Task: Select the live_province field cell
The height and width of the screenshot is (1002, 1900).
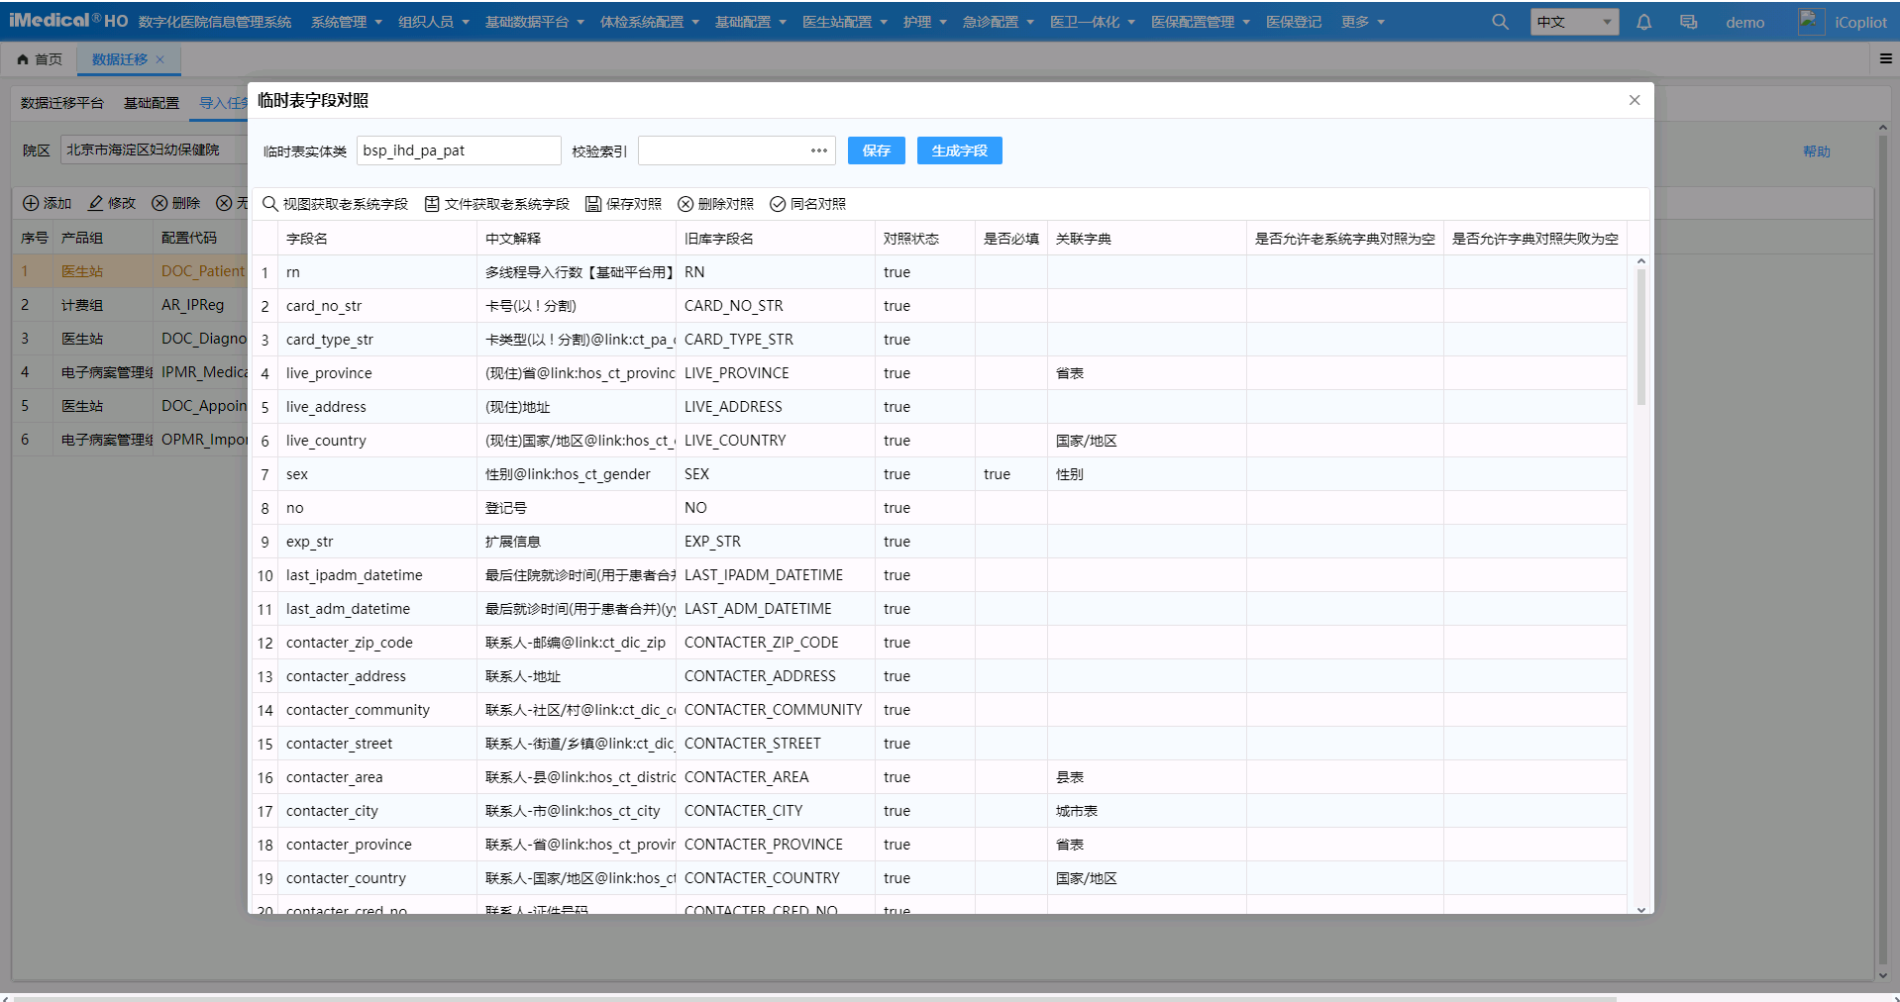Action: point(377,373)
